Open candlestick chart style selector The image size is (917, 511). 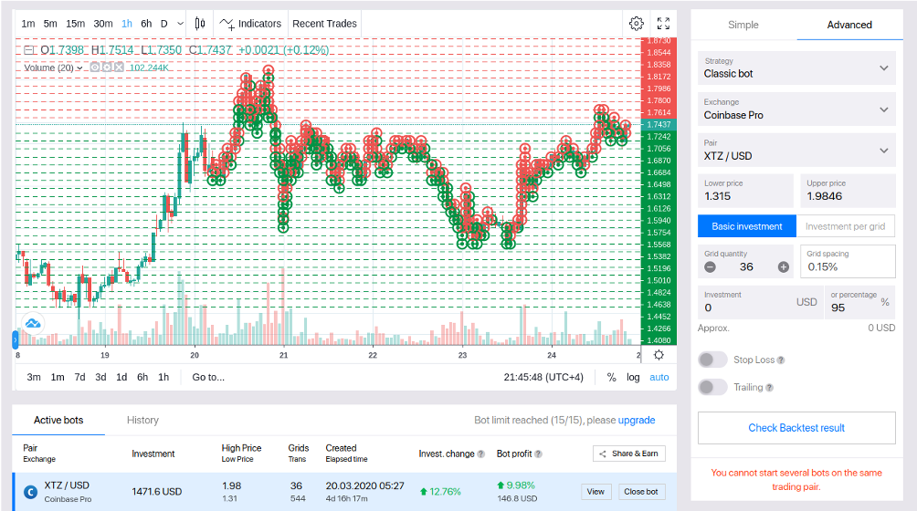click(200, 24)
